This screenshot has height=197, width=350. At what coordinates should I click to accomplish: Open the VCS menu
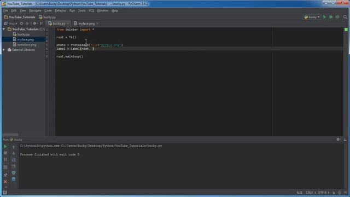pos(91,10)
